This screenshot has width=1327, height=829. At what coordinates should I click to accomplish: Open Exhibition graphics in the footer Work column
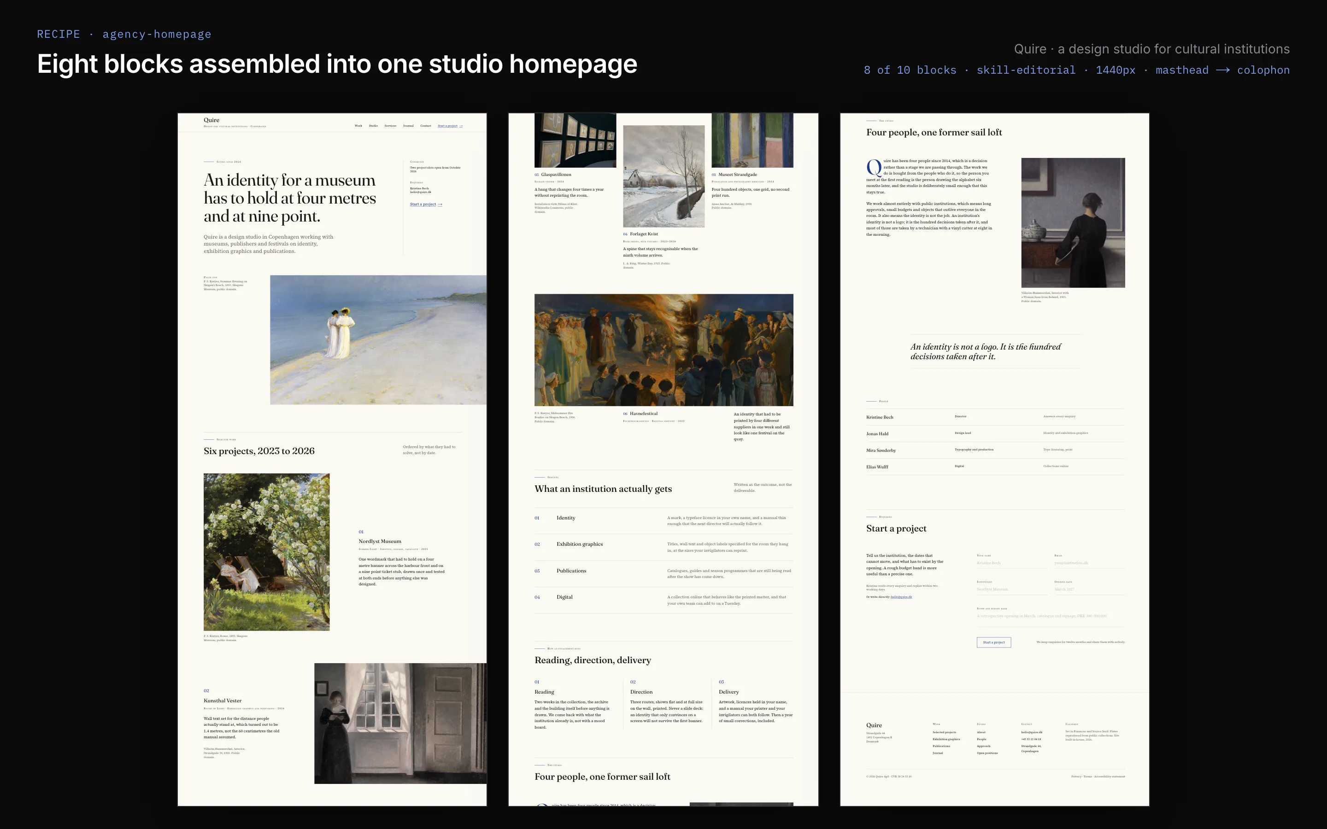click(946, 739)
